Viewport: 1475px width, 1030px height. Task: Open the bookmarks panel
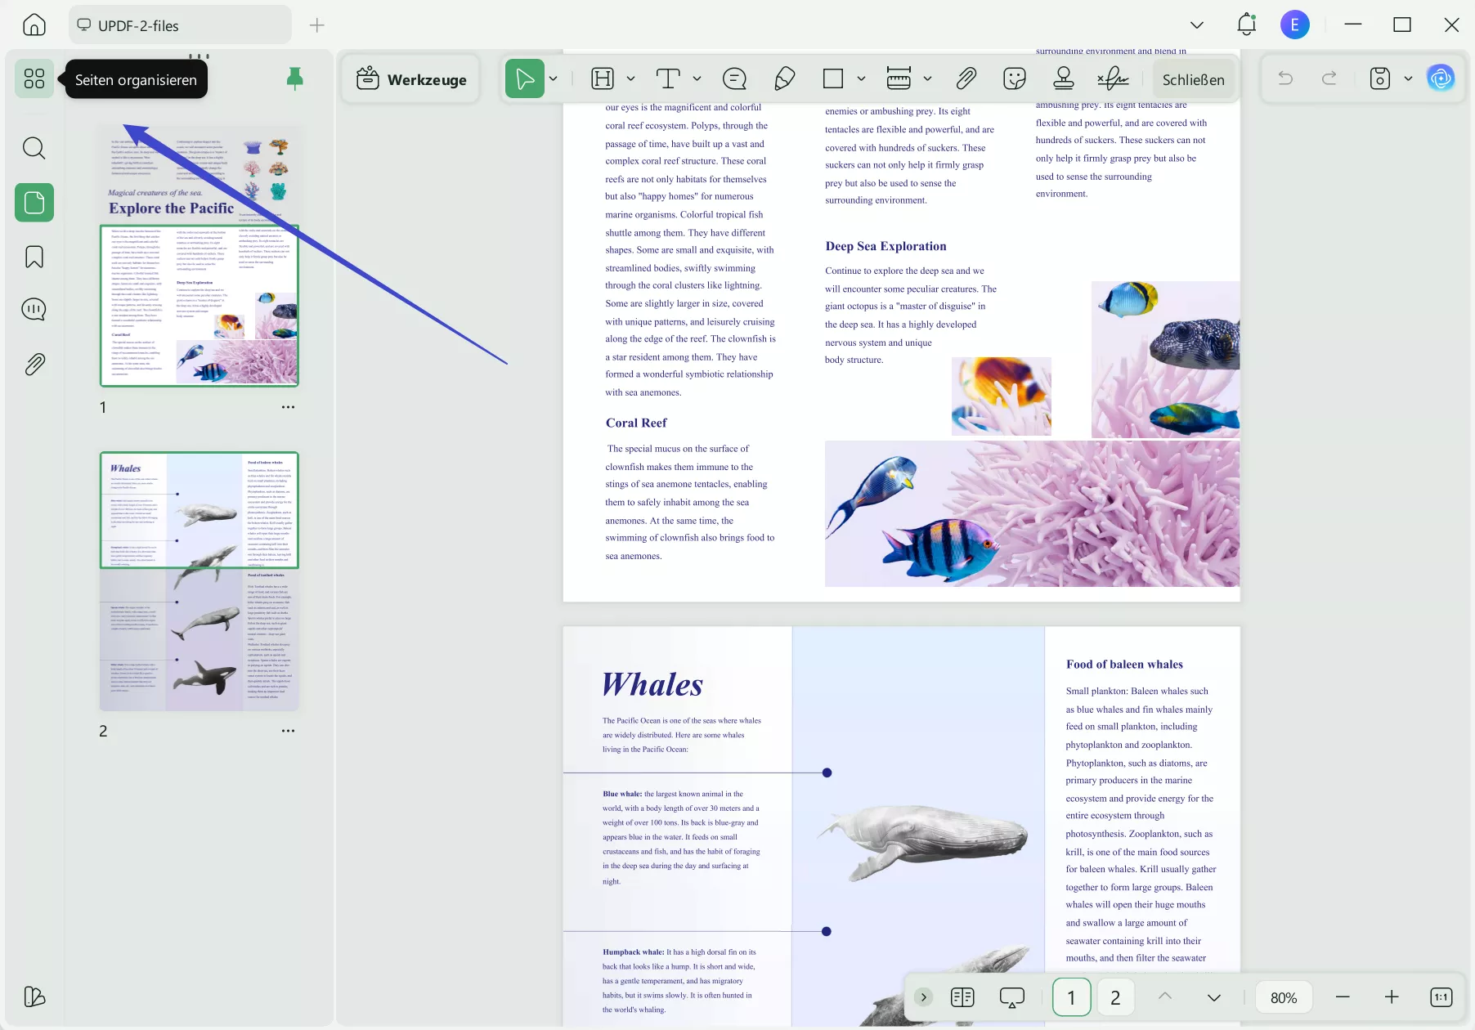[34, 257]
